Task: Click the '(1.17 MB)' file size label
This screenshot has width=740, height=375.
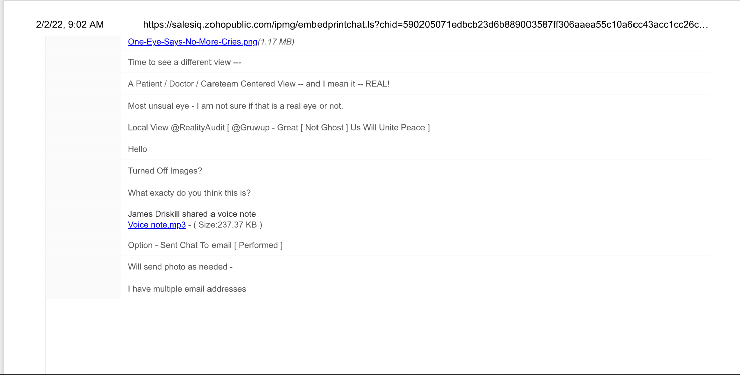Action: [276, 42]
